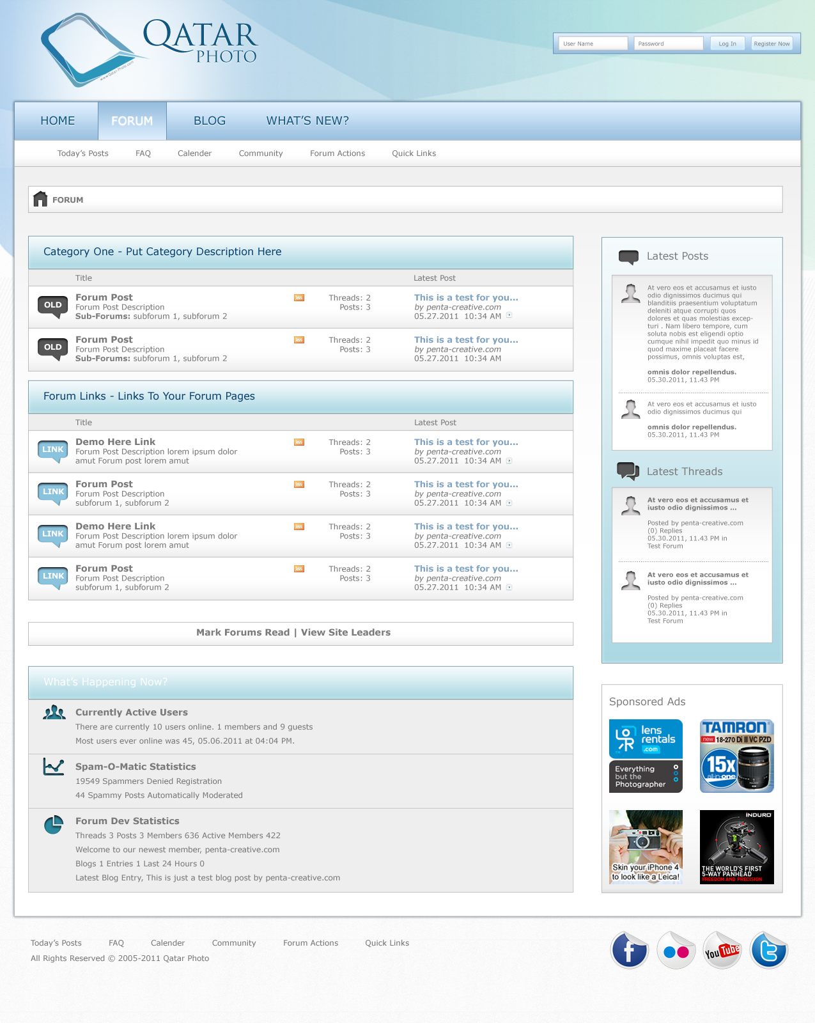The width and height of the screenshot is (815, 1023).
Task: Click the Mark Forums Read link
Action: pyautogui.click(x=242, y=632)
